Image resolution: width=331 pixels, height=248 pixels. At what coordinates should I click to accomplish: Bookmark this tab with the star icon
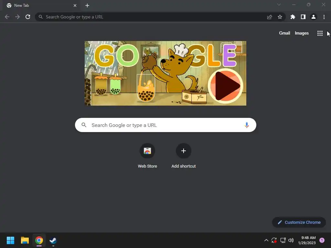point(280,17)
